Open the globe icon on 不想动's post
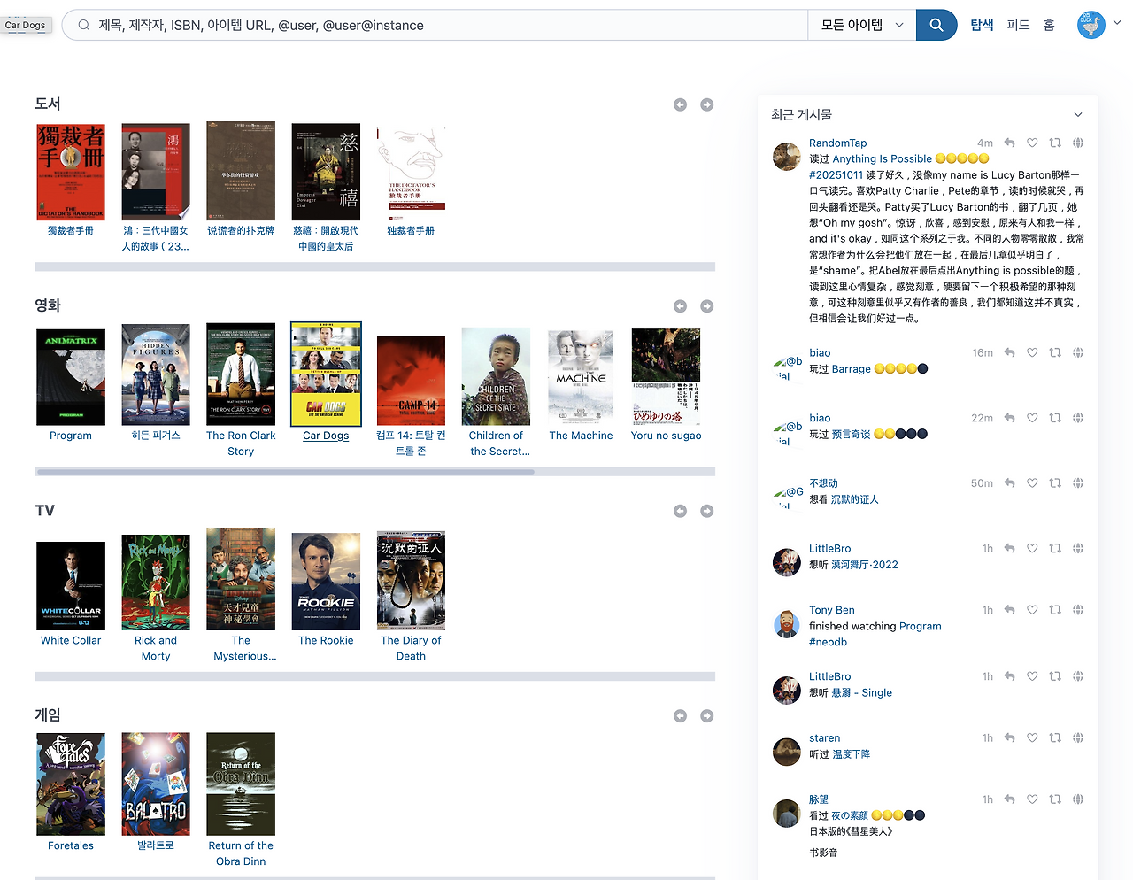The height and width of the screenshot is (880, 1133). click(1078, 483)
